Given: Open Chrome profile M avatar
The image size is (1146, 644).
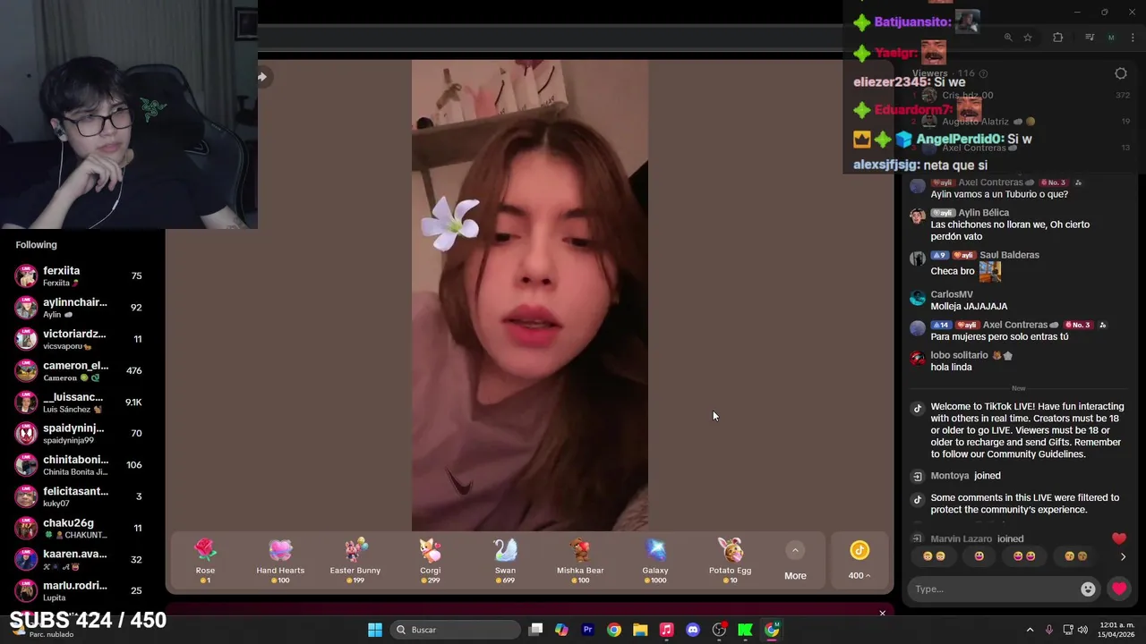Looking at the screenshot, I should (x=1111, y=38).
